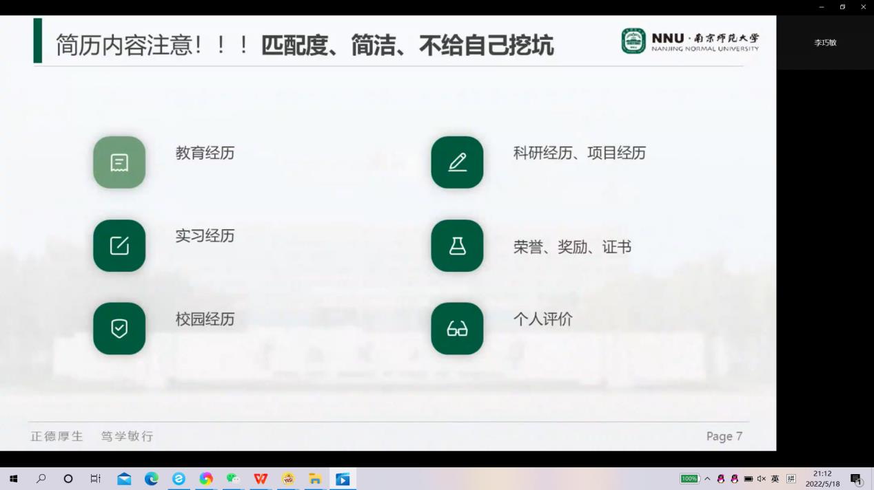Click the pencil icon beside 科研经历、项目经历
Image resolution: width=874 pixels, height=490 pixels.
457,162
